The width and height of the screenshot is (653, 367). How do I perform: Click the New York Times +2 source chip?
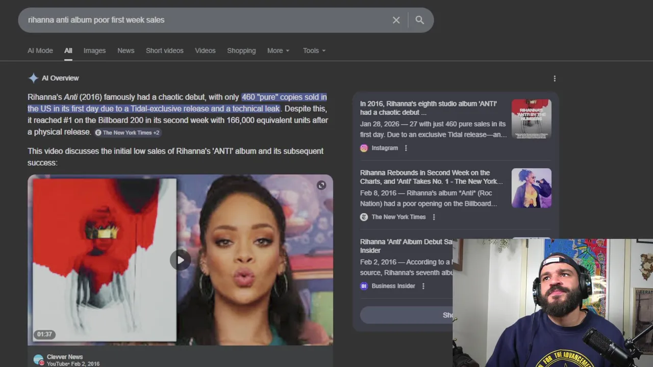pyautogui.click(x=127, y=133)
